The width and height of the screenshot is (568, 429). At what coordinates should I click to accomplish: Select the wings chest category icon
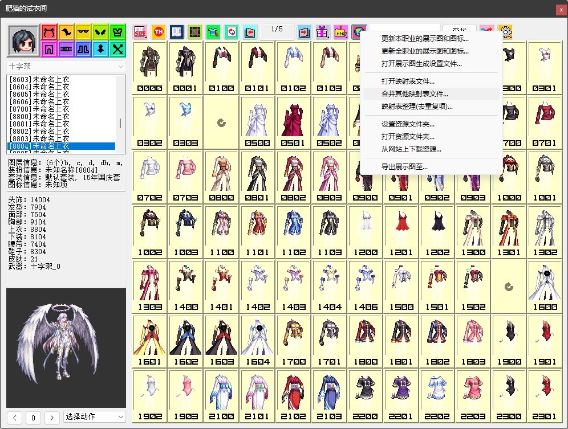click(100, 31)
